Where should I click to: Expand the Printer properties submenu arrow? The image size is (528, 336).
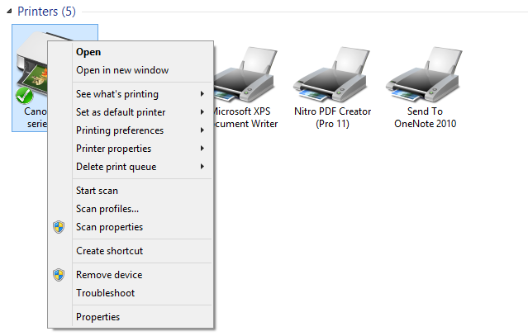pos(202,149)
